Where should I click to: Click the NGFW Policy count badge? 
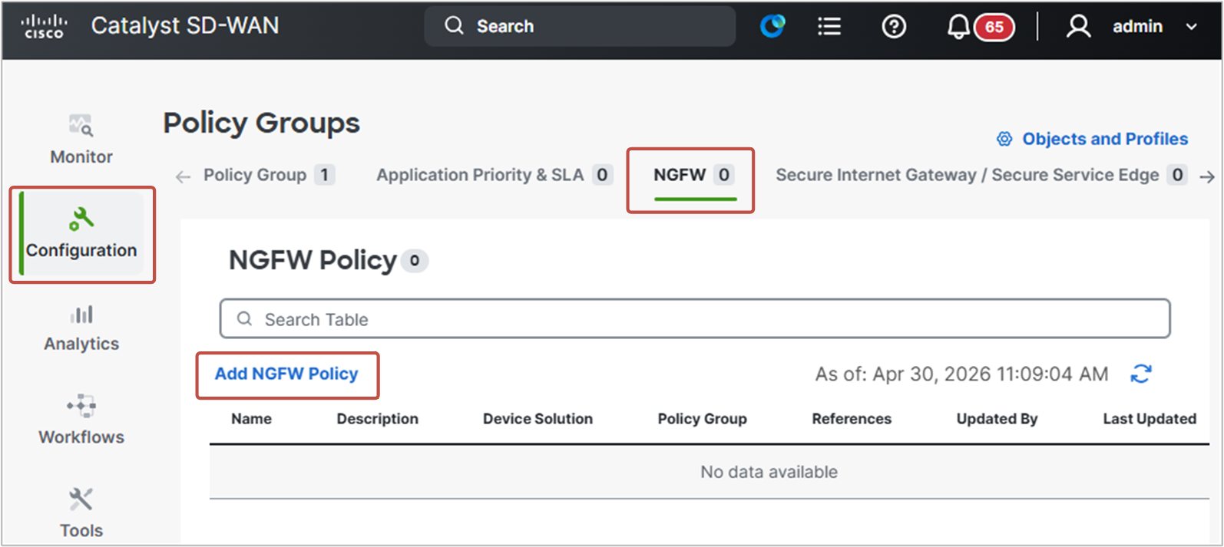coord(415,261)
